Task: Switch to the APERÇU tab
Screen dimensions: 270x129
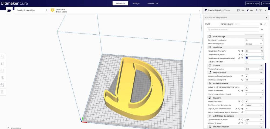Action: click(136, 4)
